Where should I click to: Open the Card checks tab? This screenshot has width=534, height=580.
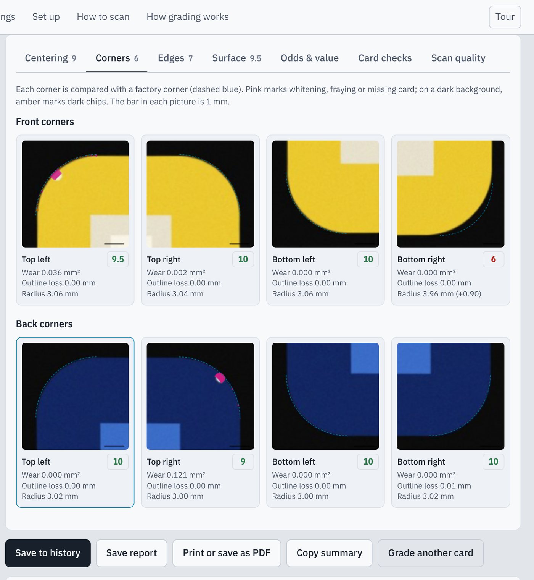385,58
